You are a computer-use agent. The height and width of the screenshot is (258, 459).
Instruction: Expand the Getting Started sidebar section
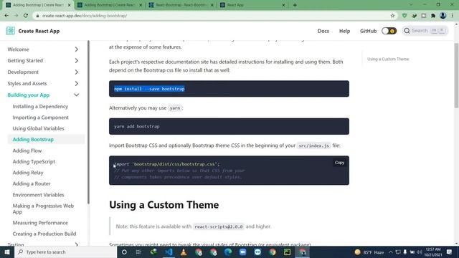[77, 60]
